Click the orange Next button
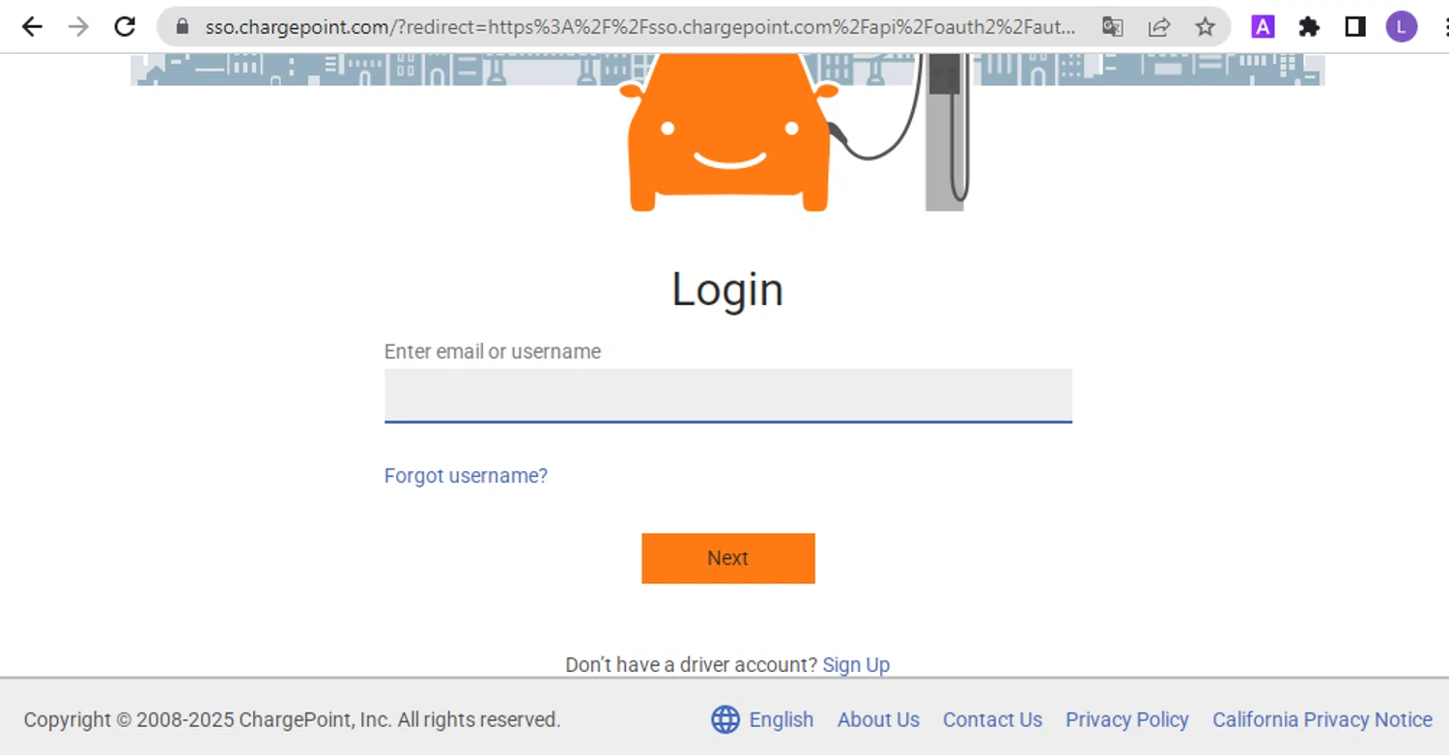Image resolution: width=1449 pixels, height=755 pixels. 728,558
